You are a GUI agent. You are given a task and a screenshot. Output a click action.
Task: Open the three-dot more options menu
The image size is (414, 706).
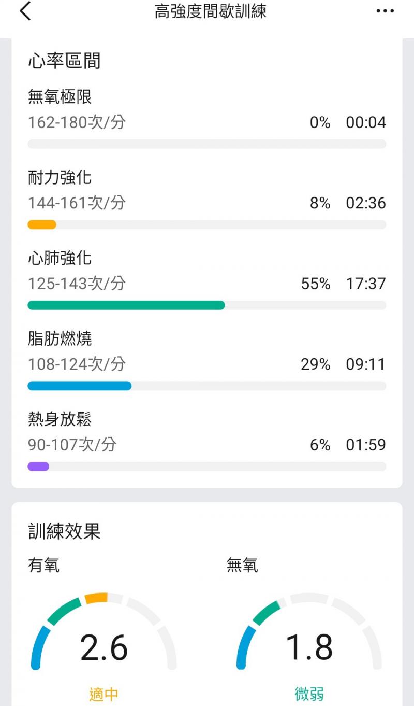point(385,11)
